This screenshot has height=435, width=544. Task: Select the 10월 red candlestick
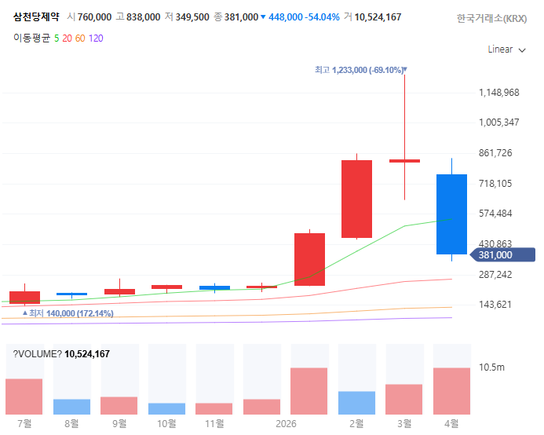pos(167,287)
